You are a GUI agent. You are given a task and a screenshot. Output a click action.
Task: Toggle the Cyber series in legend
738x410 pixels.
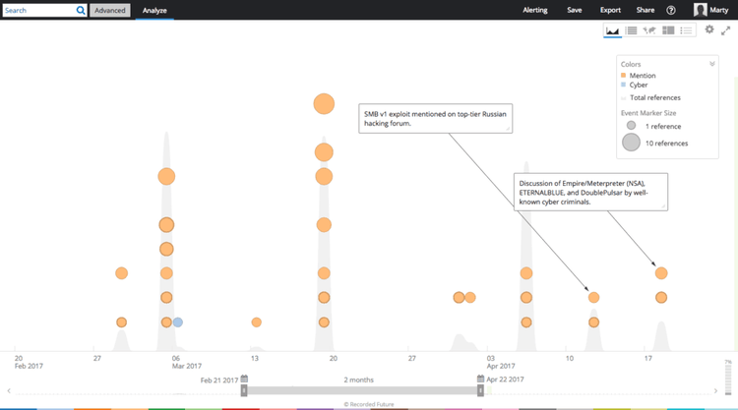pyautogui.click(x=638, y=86)
